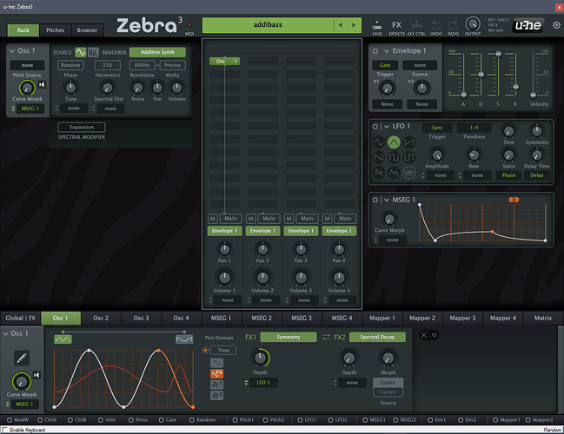Click the Output volume knob
Screen dimensions: 564x434
click(x=472, y=24)
